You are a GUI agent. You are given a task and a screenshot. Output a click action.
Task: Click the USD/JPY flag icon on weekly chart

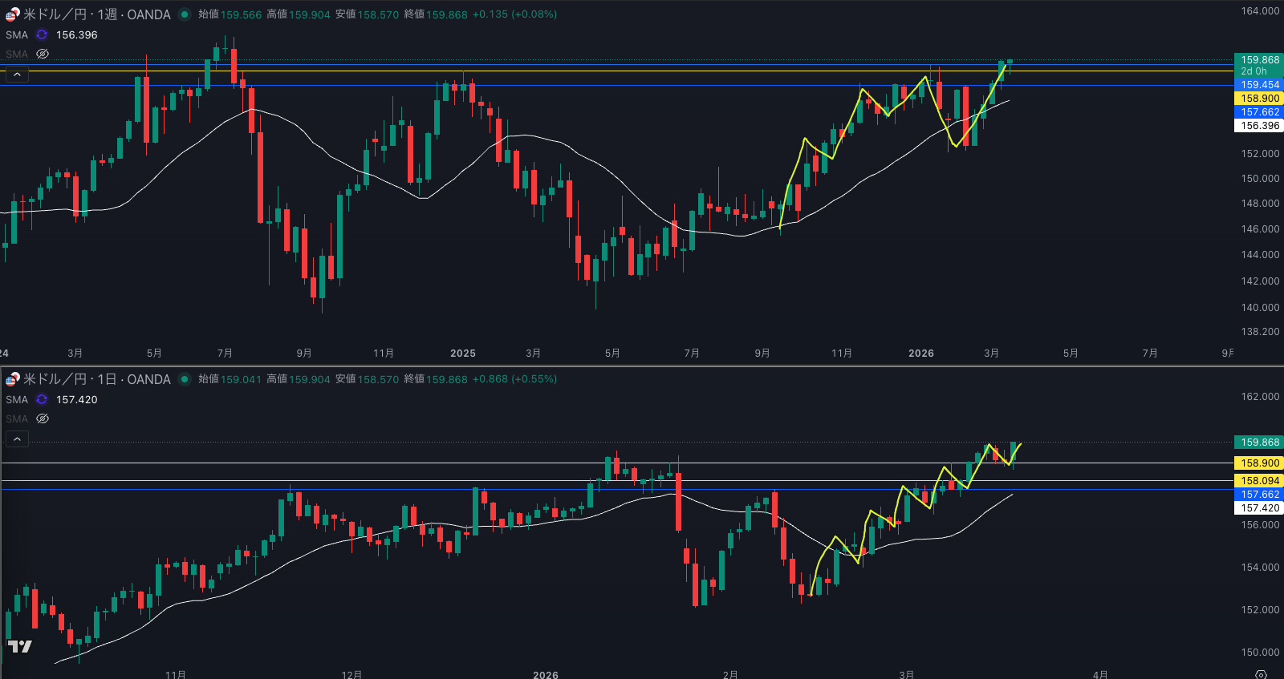pyautogui.click(x=12, y=14)
